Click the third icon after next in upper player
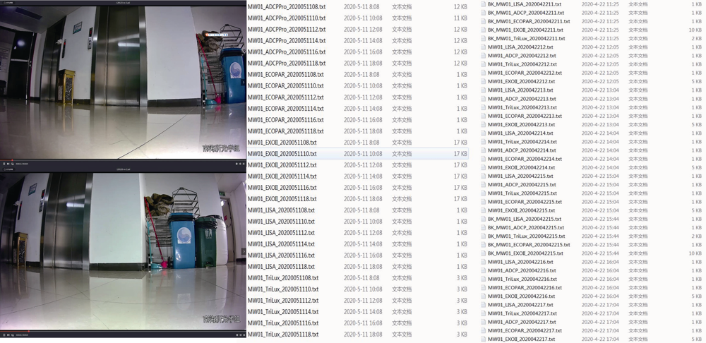706x343 pixels. tap(12, 164)
